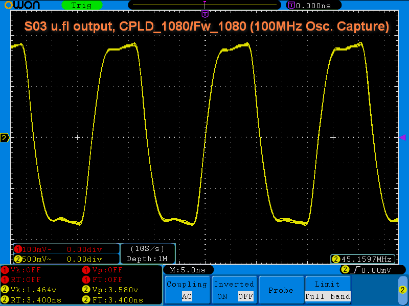Click the channel 2 trigger source badge
This screenshot has width=409, height=306.
pos(345,270)
